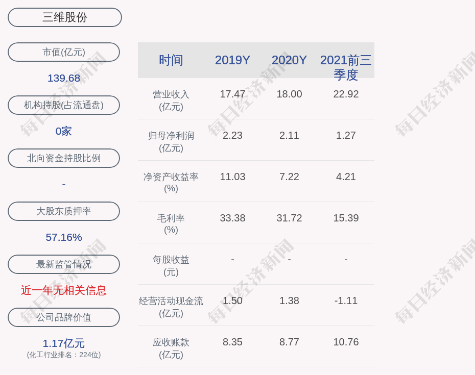Select the 营业收入(亿元) row label

[x=171, y=101]
